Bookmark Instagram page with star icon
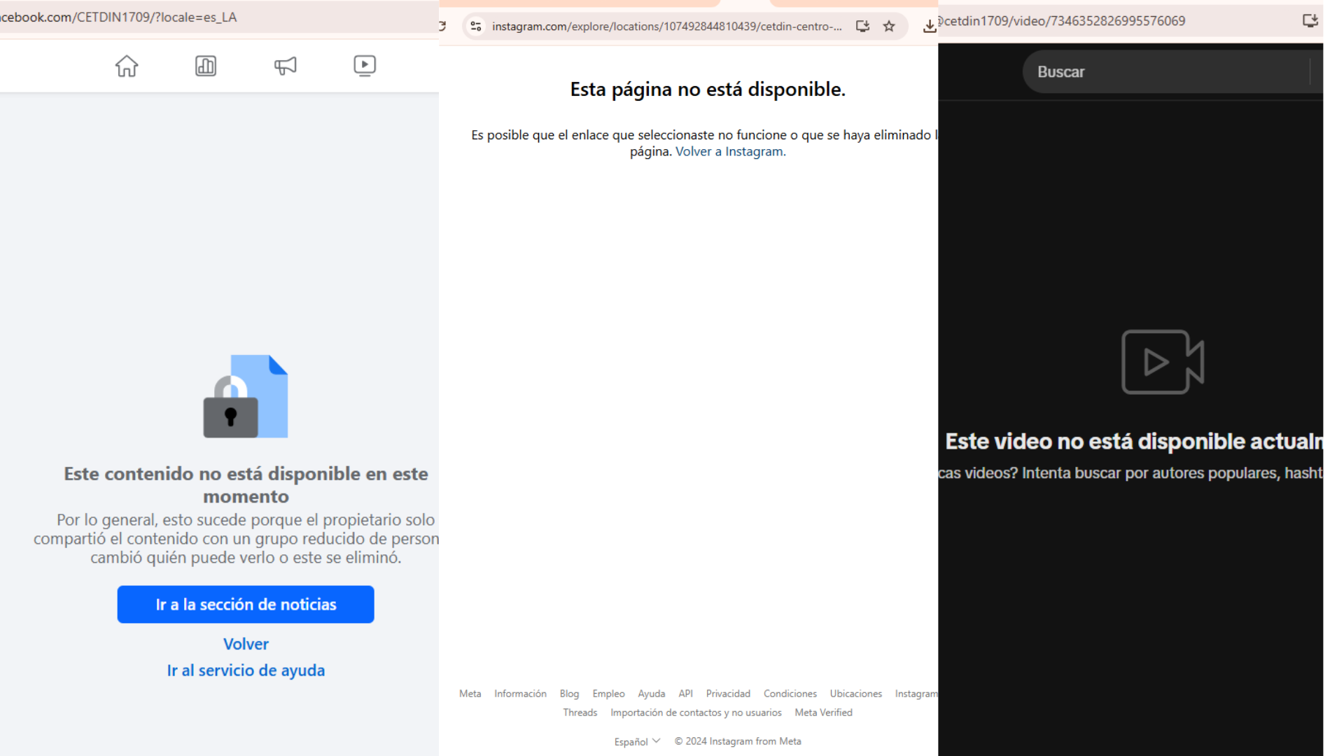Screen dimensions: 1344x756 coord(889,27)
